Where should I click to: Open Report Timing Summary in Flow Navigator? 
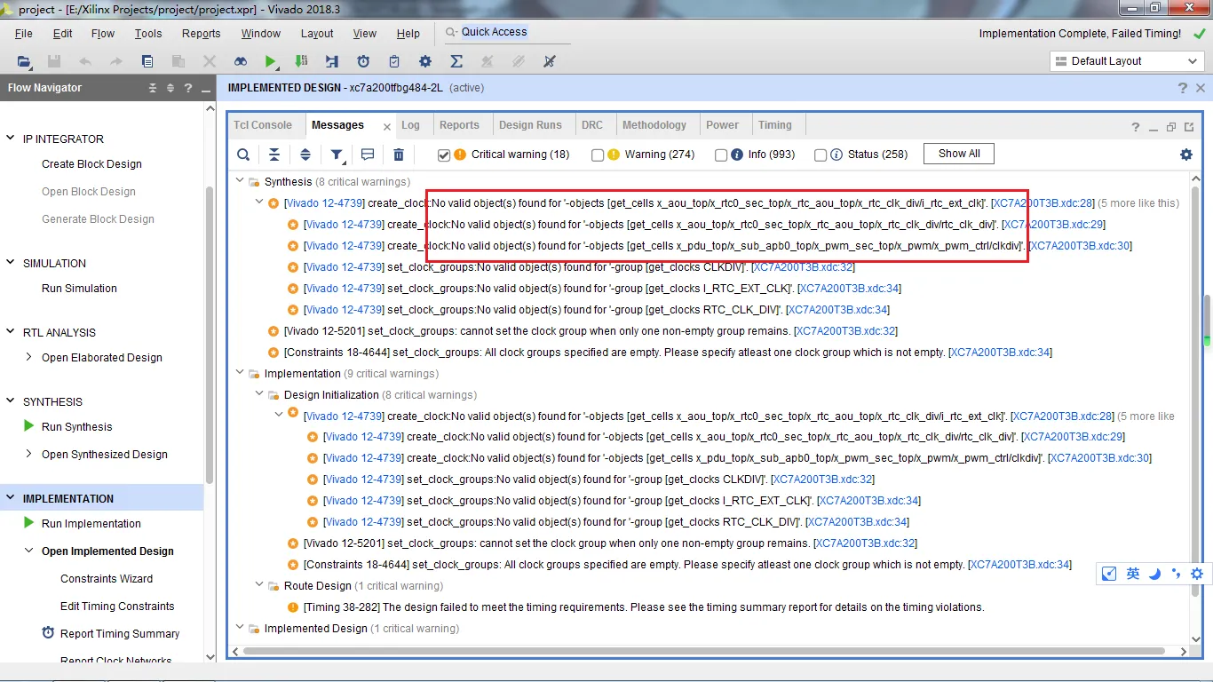click(120, 634)
